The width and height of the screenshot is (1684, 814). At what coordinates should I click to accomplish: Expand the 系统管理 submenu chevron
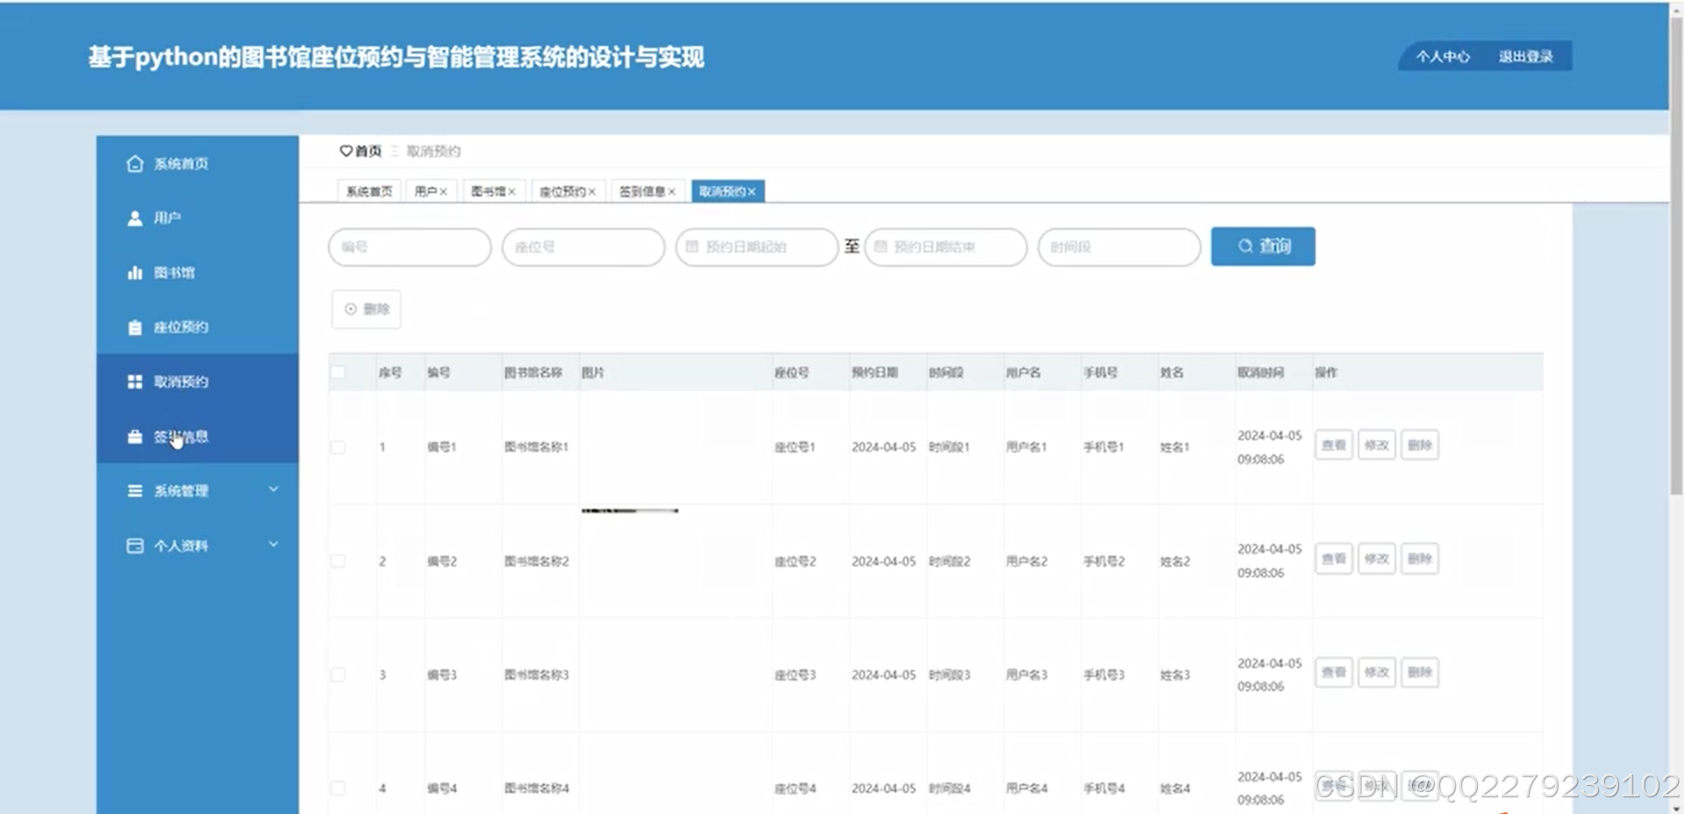(x=274, y=489)
